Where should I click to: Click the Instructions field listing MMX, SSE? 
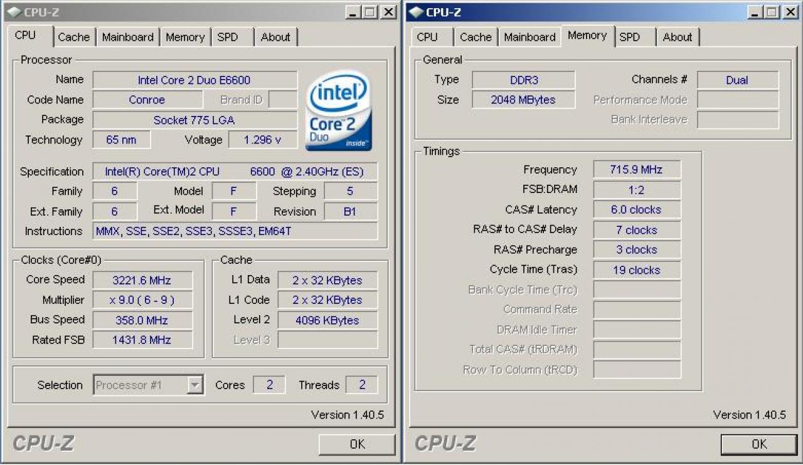coord(235,231)
